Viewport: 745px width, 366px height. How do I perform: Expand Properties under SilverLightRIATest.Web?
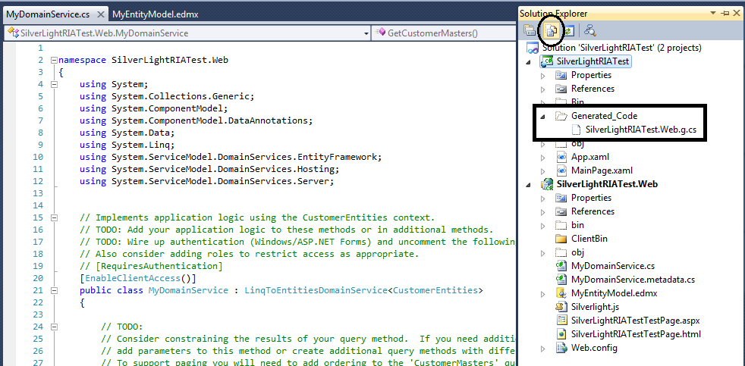pos(543,198)
